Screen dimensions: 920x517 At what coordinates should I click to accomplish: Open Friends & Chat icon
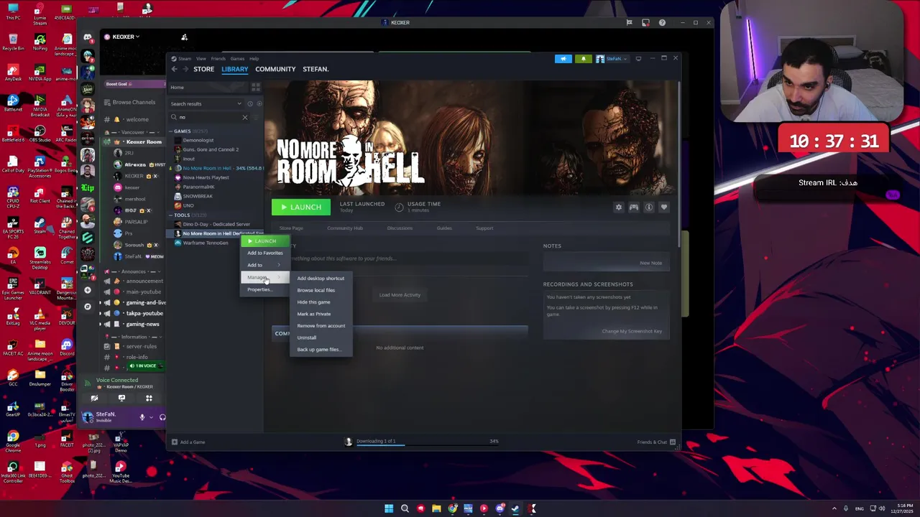673,442
